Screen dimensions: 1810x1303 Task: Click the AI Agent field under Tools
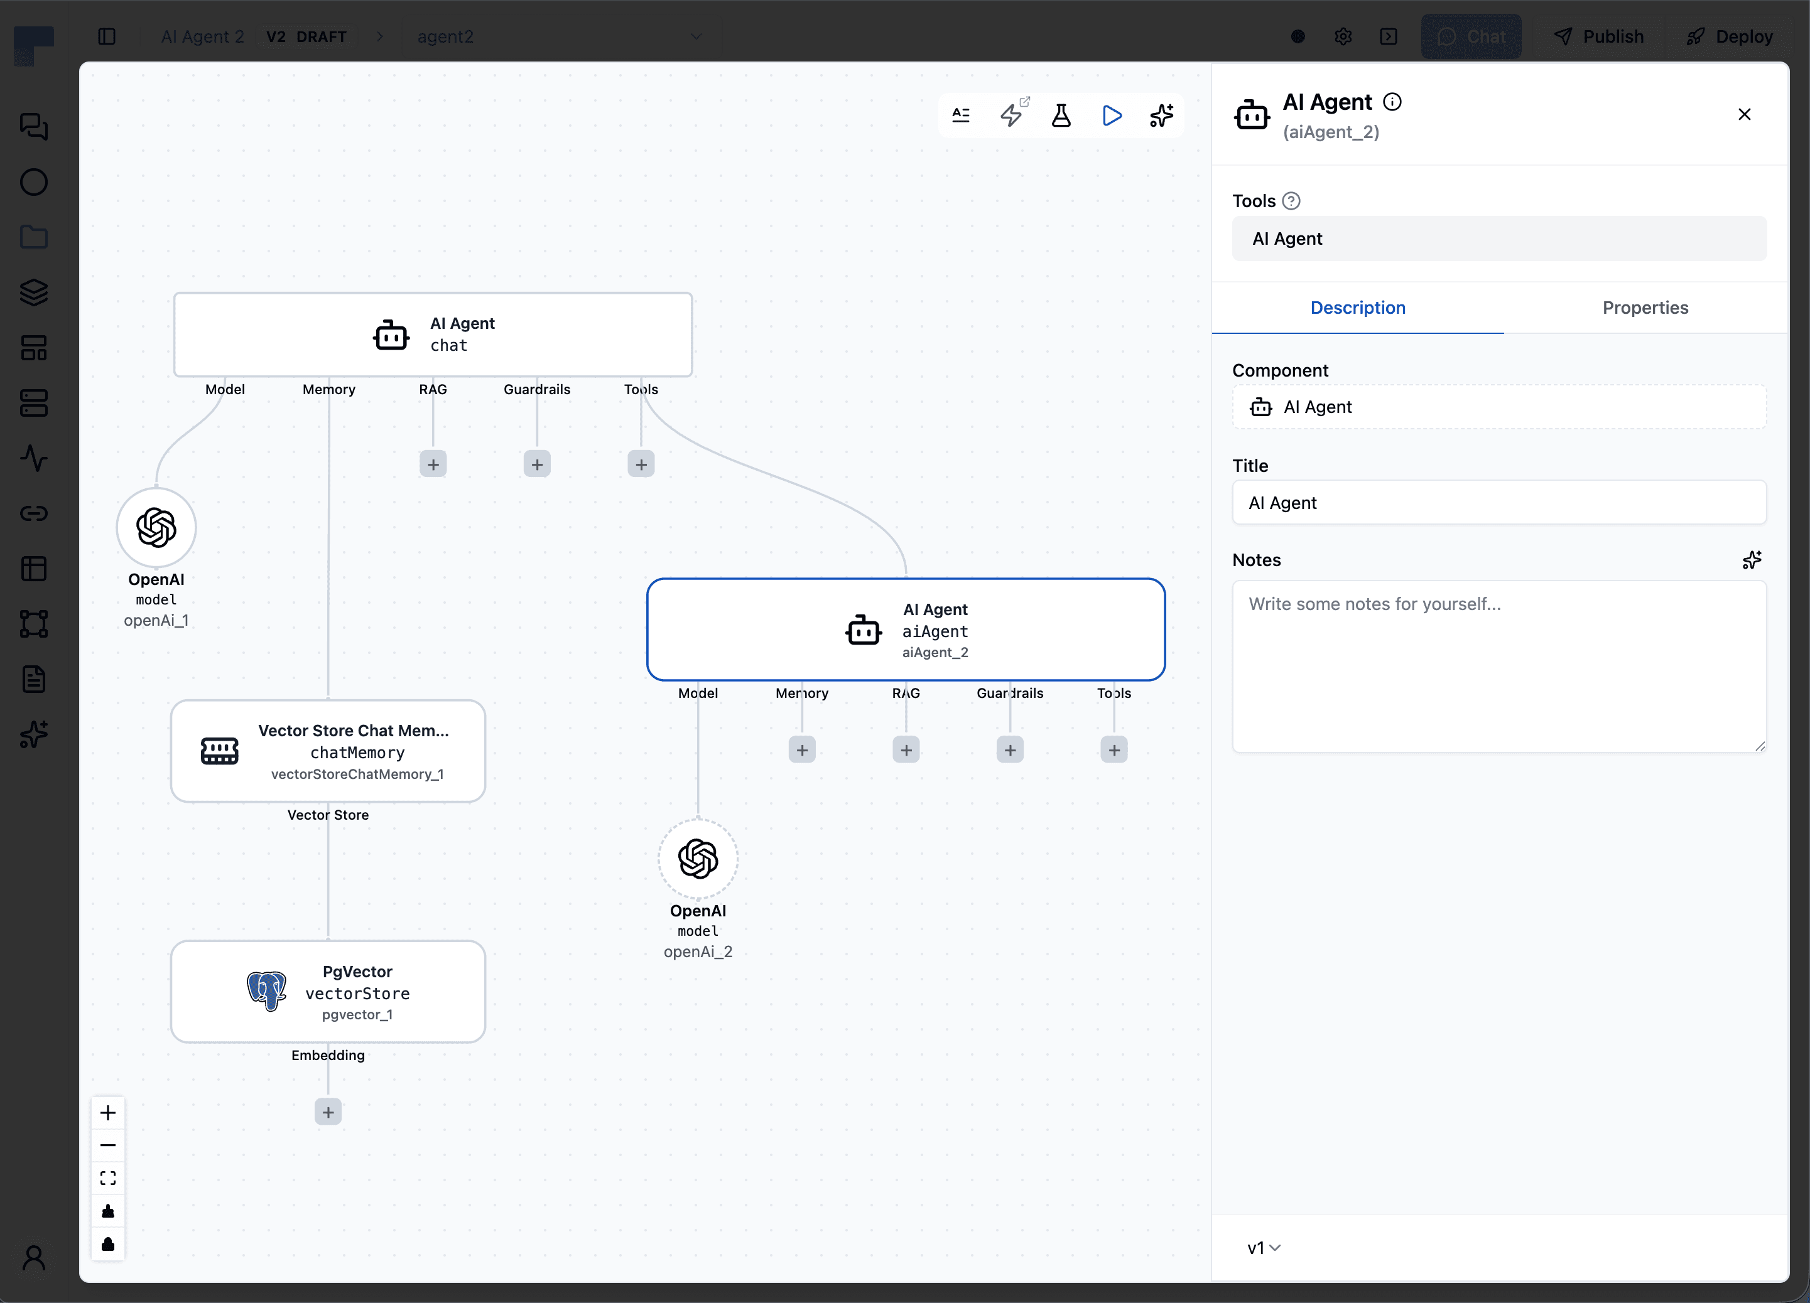[1498, 239]
